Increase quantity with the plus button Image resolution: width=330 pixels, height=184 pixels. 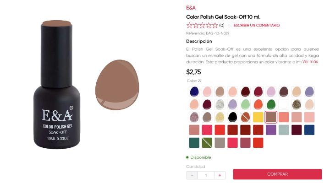[220, 175]
